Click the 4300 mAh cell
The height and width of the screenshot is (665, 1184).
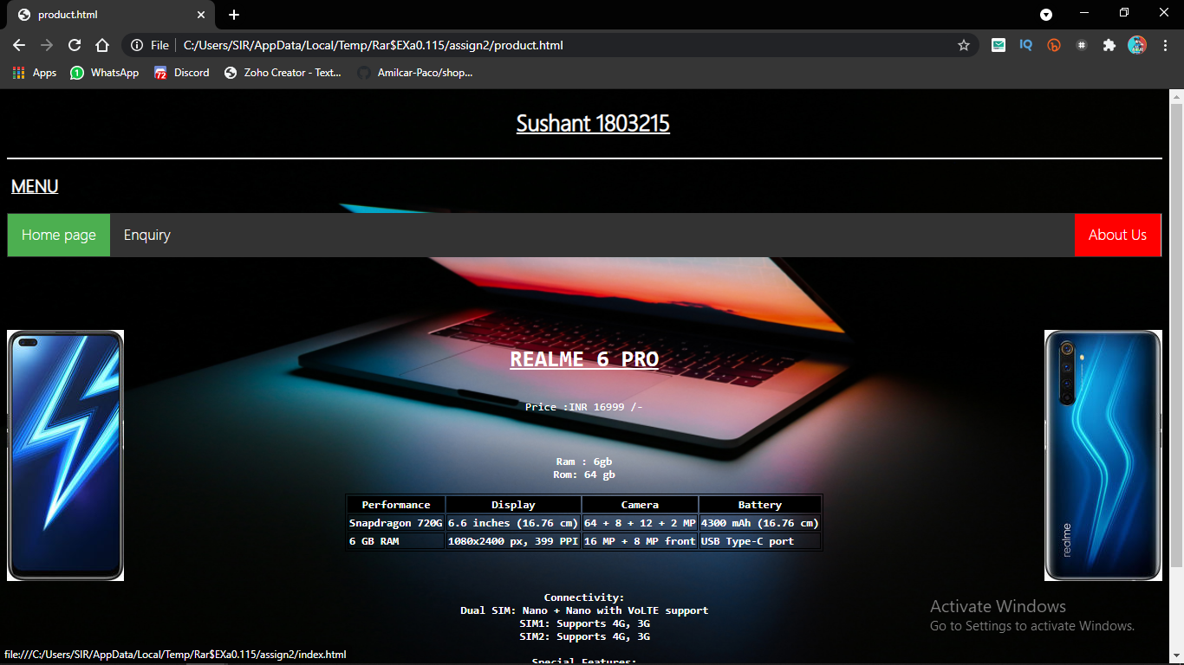[x=760, y=523]
